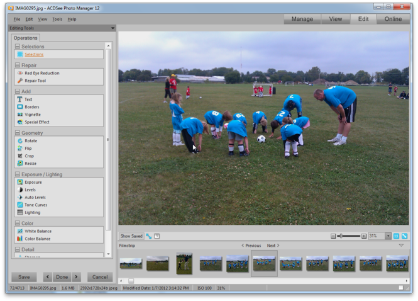Go to previous image arrow beside Done
This screenshot has width=418, height=301.
point(48,277)
